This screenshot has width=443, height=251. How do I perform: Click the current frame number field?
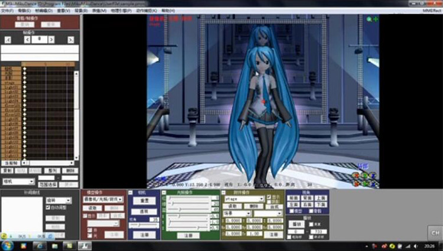pos(39,39)
